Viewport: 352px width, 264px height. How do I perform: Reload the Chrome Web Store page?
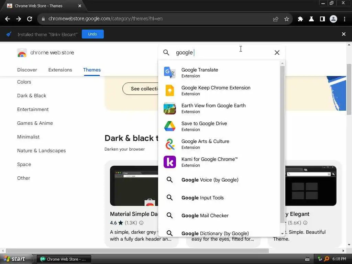pos(30,19)
